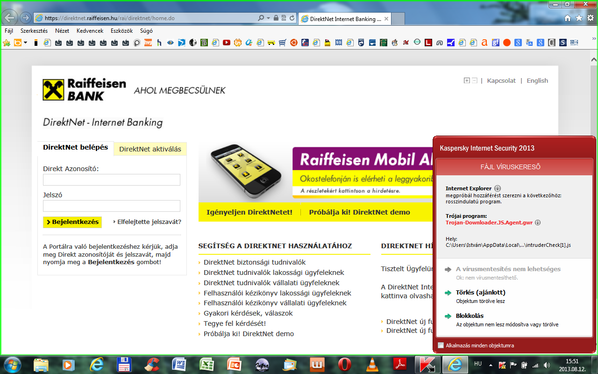Image resolution: width=598 pixels, height=374 pixels.
Task: Open the blue 'gf' favorite icon
Action: (x=496, y=43)
